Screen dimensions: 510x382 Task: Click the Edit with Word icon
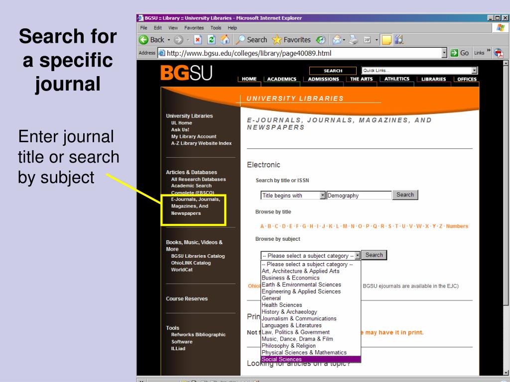click(367, 40)
